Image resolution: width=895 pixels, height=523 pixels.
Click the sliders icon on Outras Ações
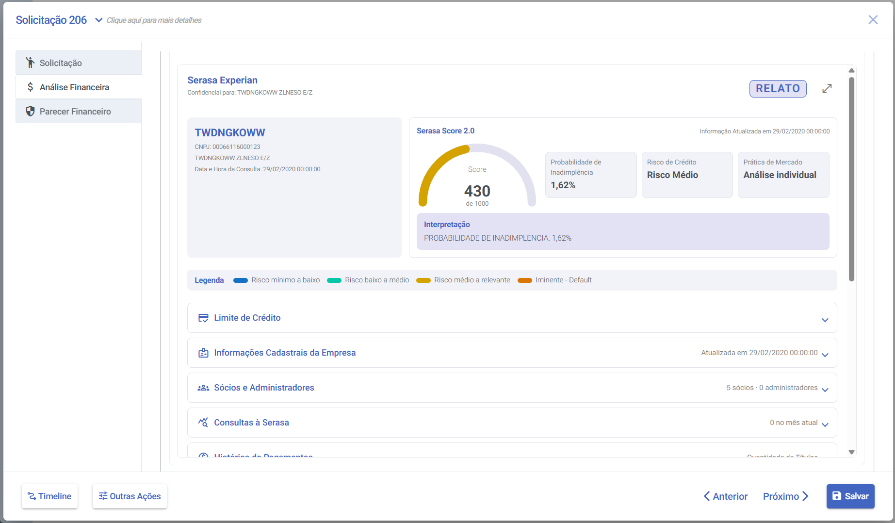point(103,496)
